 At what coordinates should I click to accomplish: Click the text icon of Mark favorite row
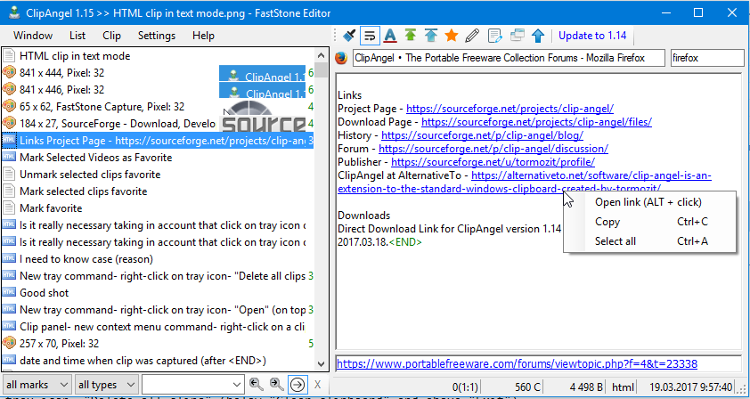point(9,208)
